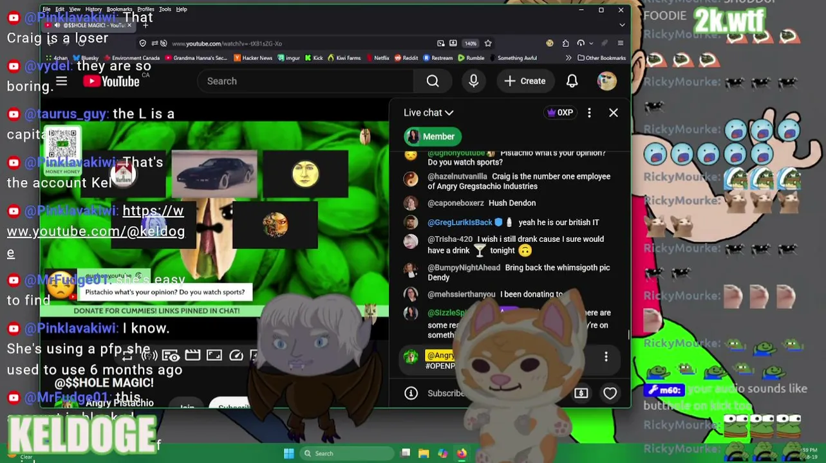Image resolution: width=826 pixels, height=463 pixels.
Task: Open the Help menu
Action: point(182,9)
